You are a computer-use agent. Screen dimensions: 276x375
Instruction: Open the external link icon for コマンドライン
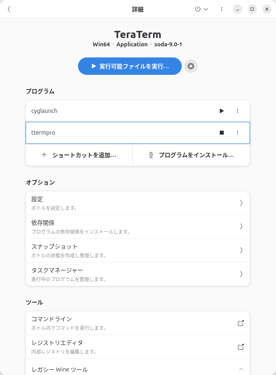pos(241,323)
